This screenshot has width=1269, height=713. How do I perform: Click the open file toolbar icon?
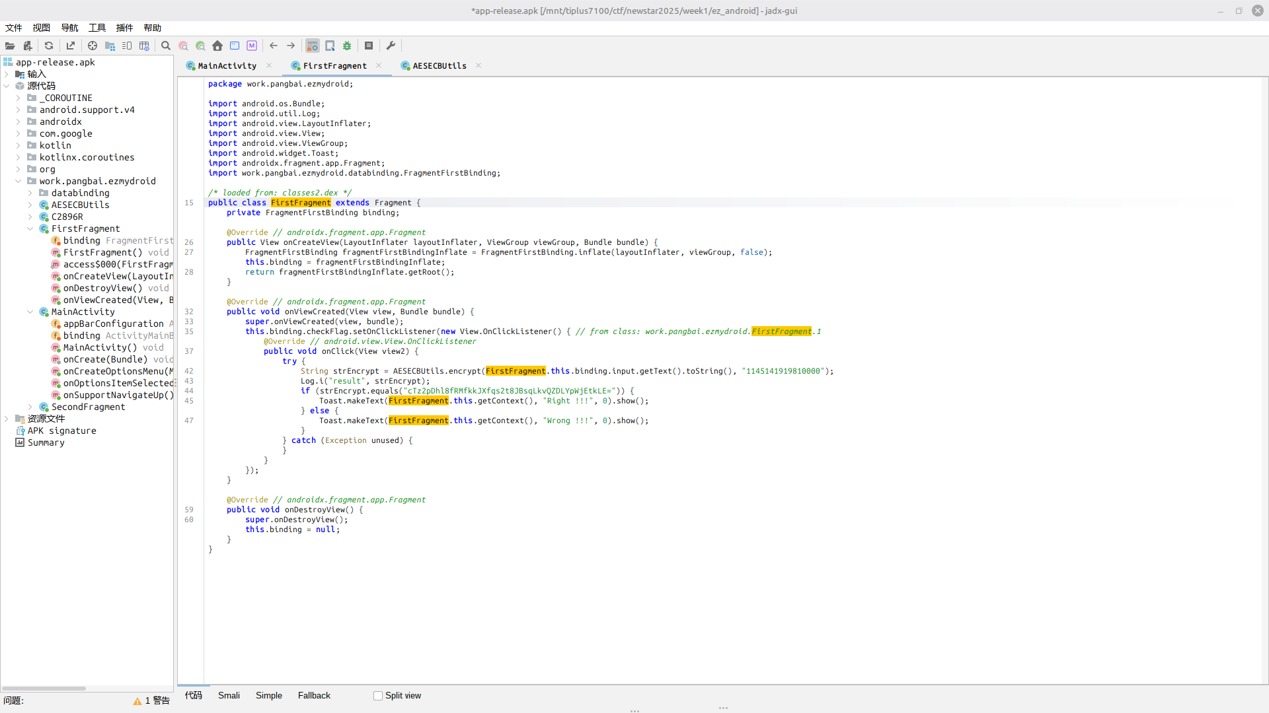(10, 46)
